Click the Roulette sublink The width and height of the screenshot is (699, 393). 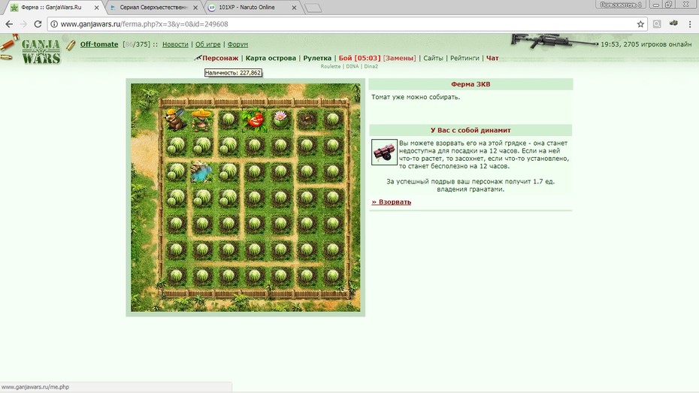click(330, 66)
